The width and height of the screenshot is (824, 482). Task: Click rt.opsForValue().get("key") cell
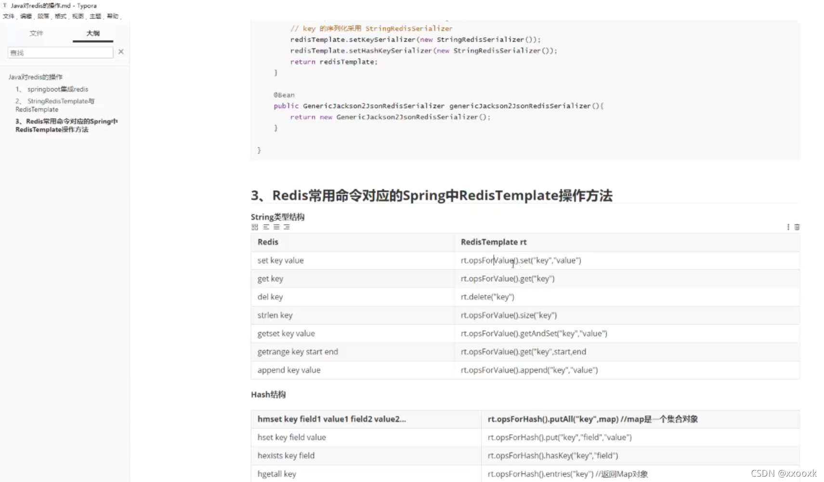[x=627, y=279]
